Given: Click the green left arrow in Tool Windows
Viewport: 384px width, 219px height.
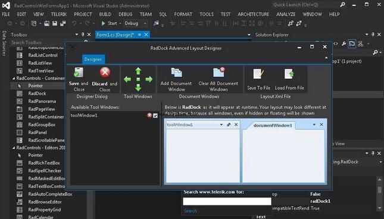Looking at the screenshot, I should [127, 79].
